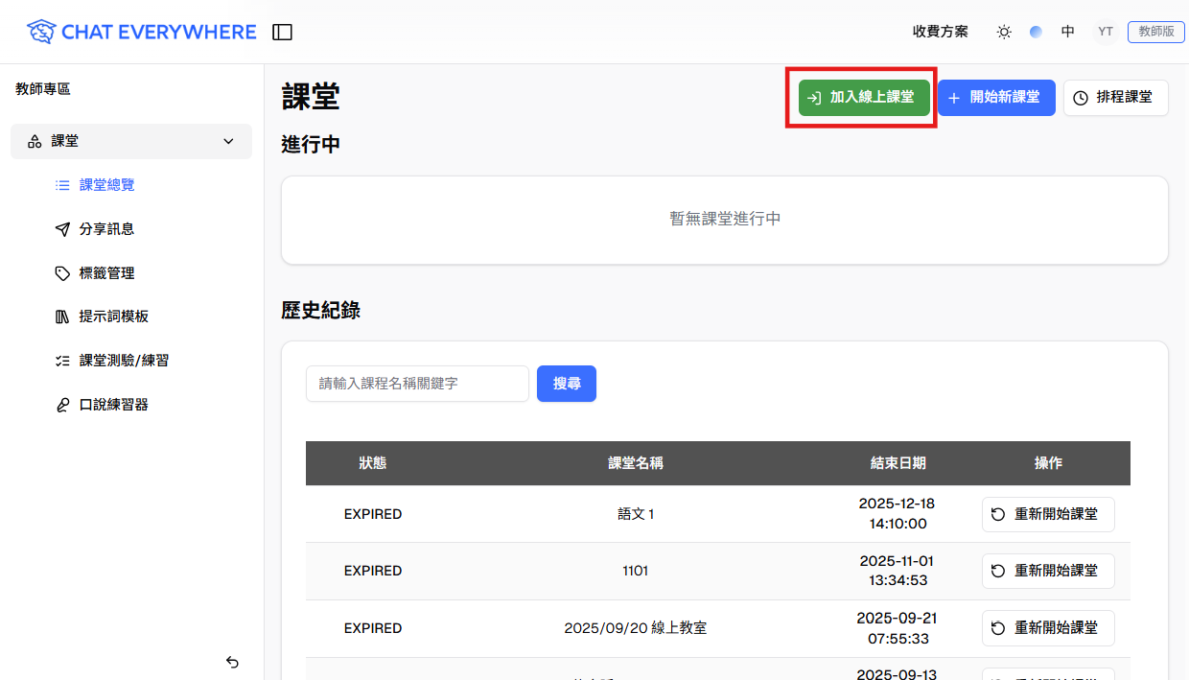Click the 暫無課堂進行中 empty message
The height and width of the screenshot is (680, 1189).
pyautogui.click(x=725, y=219)
